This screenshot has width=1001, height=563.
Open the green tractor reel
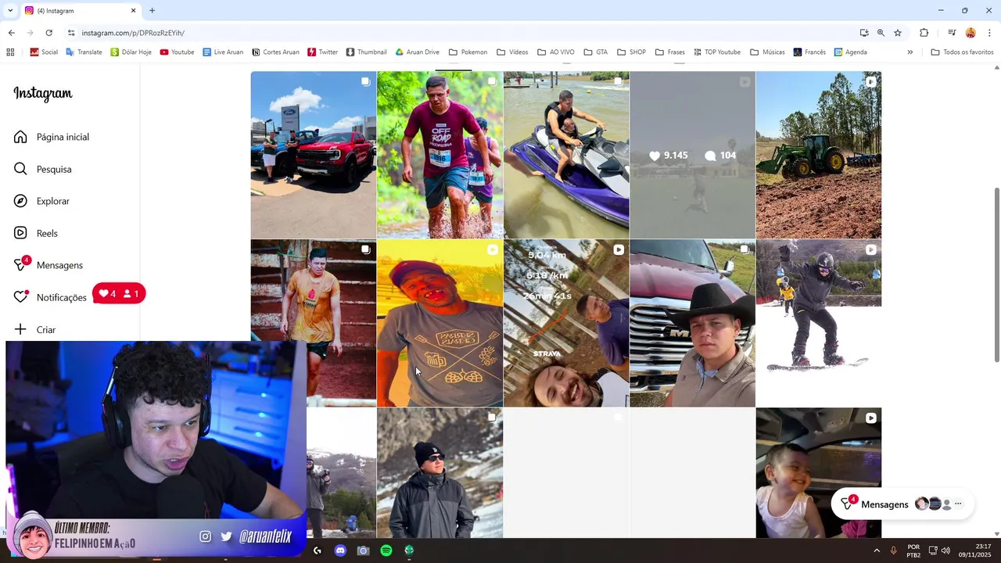819,155
